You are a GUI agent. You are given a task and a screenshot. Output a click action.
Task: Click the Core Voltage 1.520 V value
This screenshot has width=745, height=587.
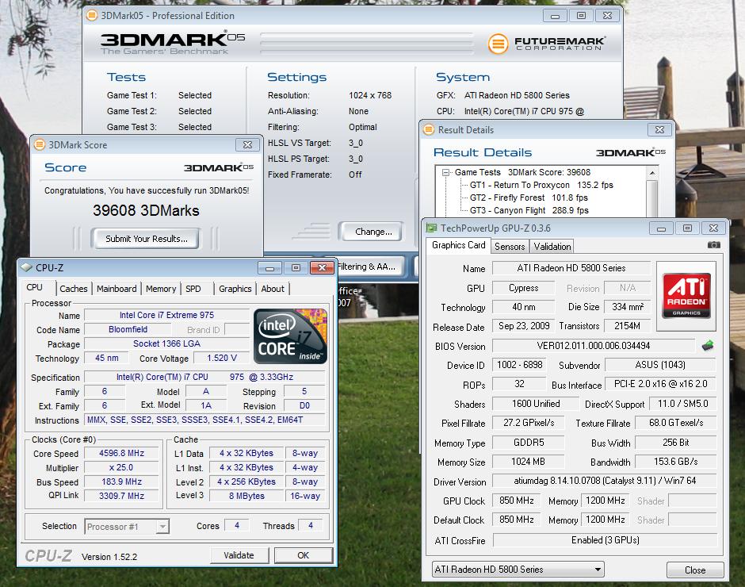pyautogui.click(x=221, y=359)
